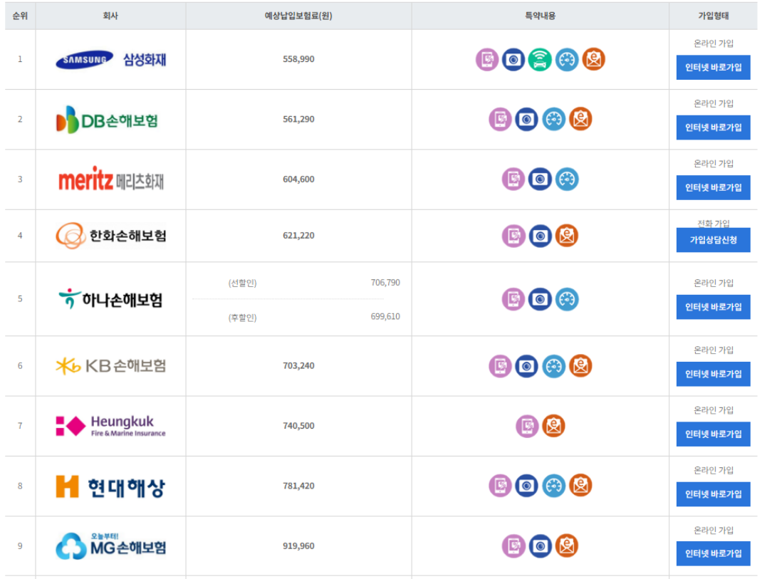The width and height of the screenshot is (762, 579).
Task: Click 인터넷 바로가입 button for KB손해보험
Action: 713,374
